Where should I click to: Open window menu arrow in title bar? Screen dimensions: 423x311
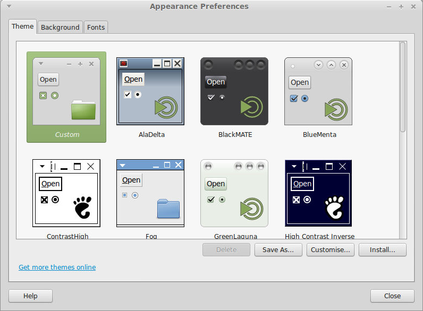9,6
